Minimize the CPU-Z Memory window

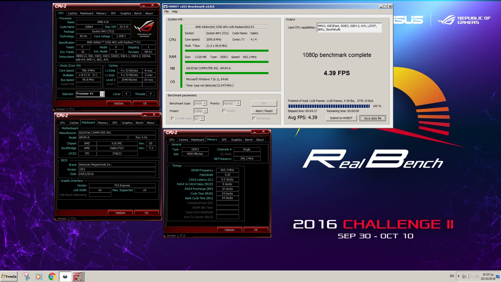[x=254, y=132]
